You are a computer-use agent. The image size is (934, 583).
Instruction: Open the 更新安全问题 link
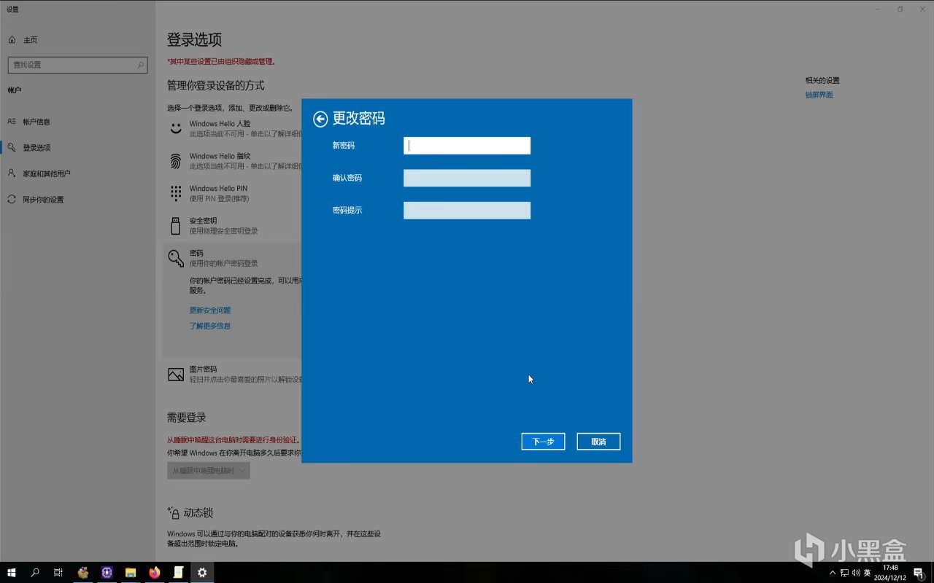(210, 310)
